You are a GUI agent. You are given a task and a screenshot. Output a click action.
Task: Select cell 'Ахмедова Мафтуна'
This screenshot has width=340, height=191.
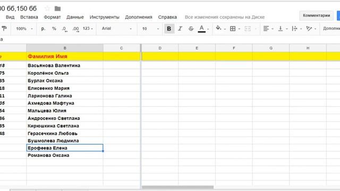click(x=65, y=103)
